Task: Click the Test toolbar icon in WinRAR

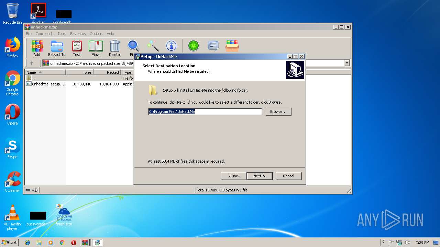Action: pos(77,48)
